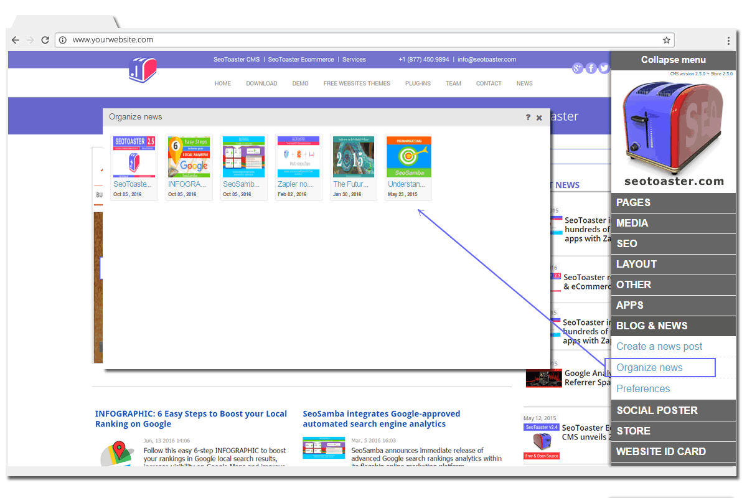Click Organize news in sidebar

649,368
